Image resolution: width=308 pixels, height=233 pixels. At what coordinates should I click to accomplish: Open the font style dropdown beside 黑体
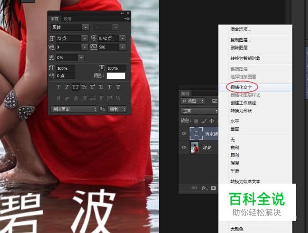pos(116,28)
